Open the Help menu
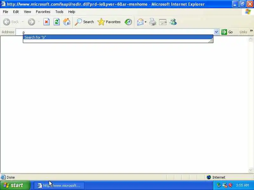Viewport: 254px width, 190px height. (71, 12)
